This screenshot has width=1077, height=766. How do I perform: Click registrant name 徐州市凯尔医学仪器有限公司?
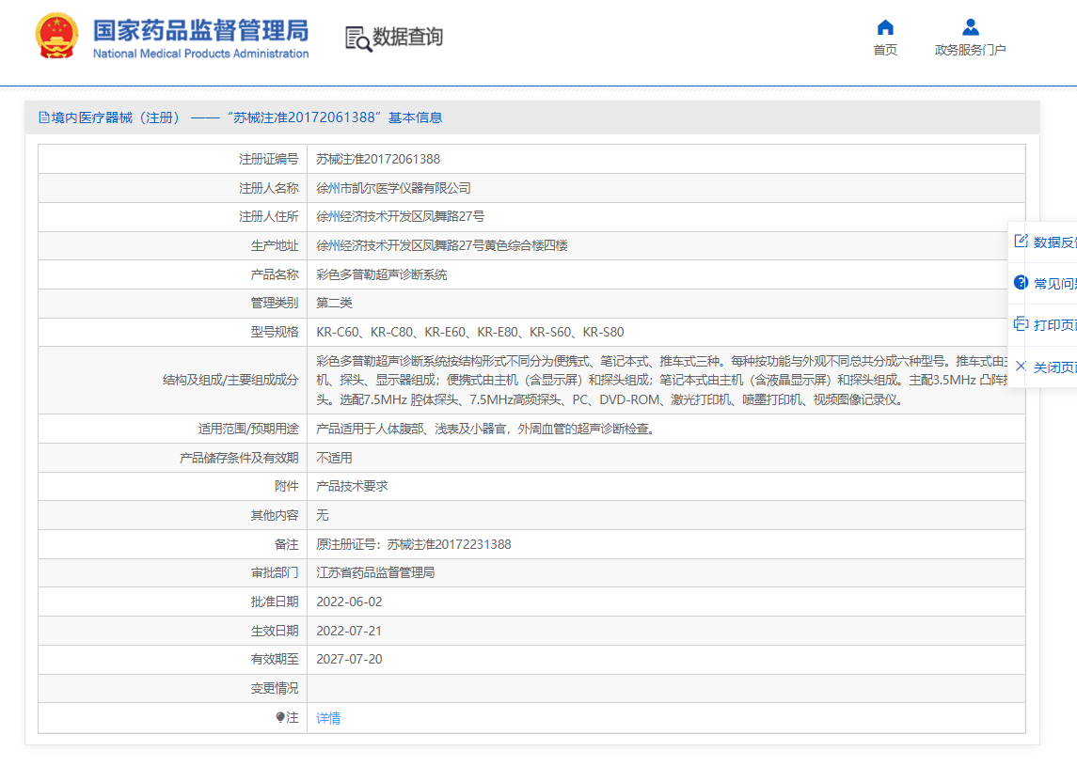tap(393, 188)
